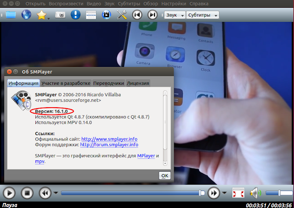Screen dimensions: 294x208
Task: Click the TV/YouTube browser icon
Action: [106, 15]
